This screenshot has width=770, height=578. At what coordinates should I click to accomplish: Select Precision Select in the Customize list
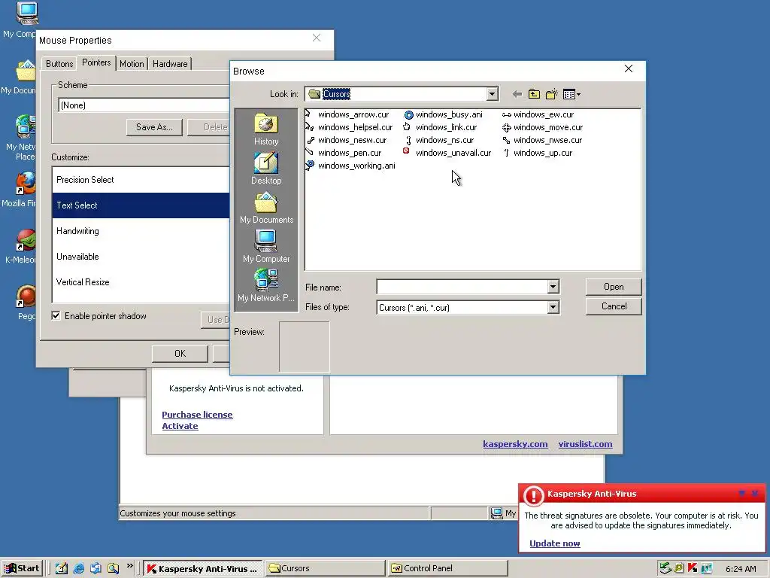tap(141, 180)
